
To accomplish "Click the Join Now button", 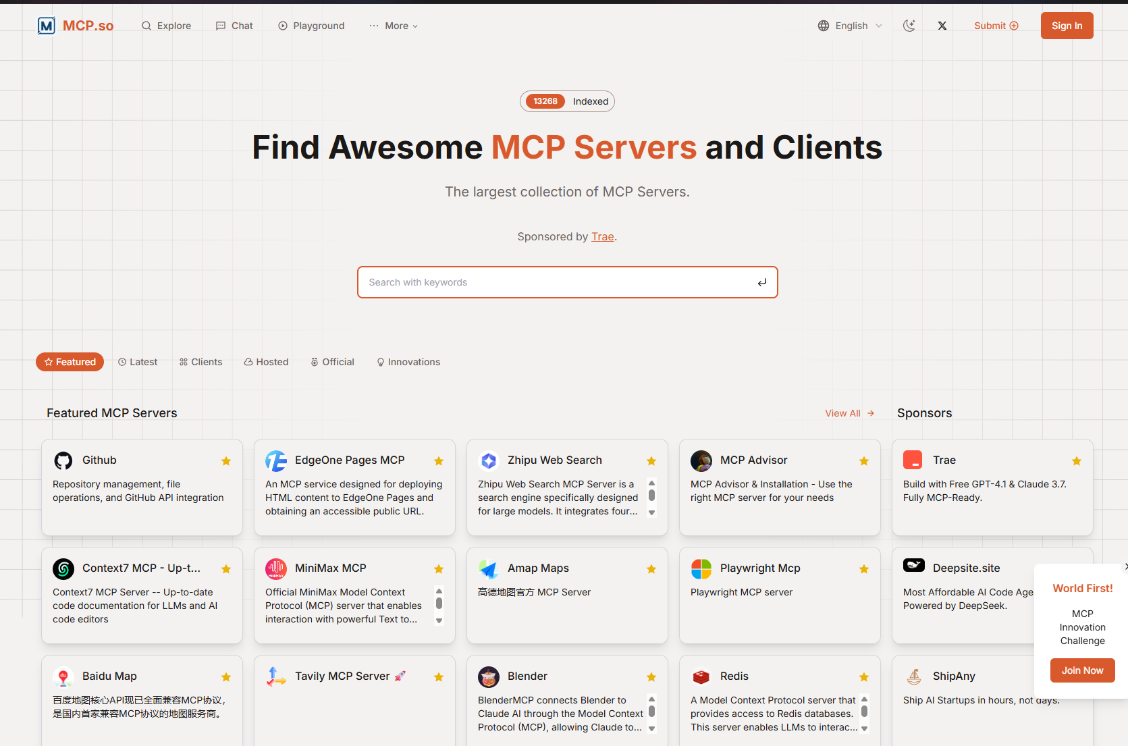I will coord(1082,670).
